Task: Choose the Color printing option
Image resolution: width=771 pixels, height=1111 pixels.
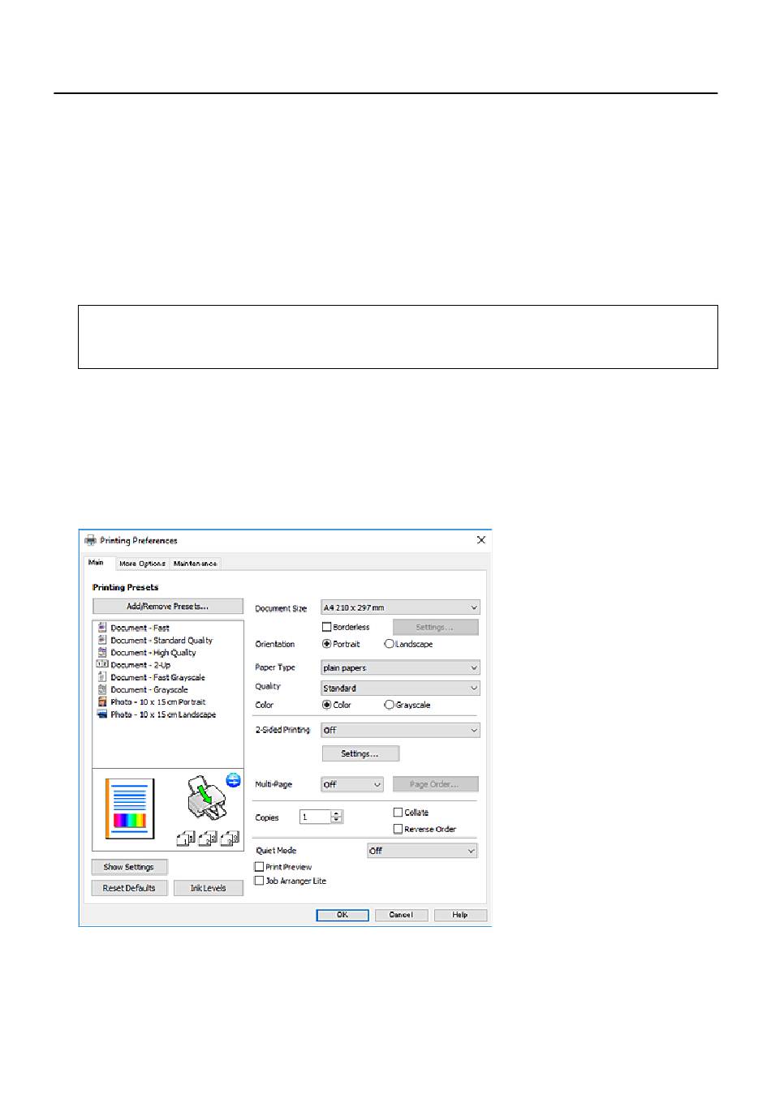Action: [326, 705]
